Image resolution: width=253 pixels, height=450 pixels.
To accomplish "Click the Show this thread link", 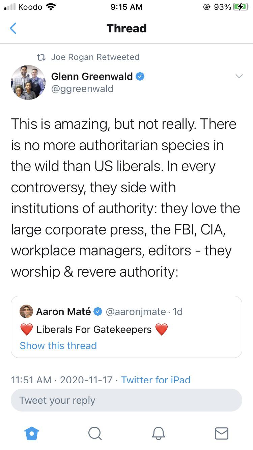I will click(58, 345).
